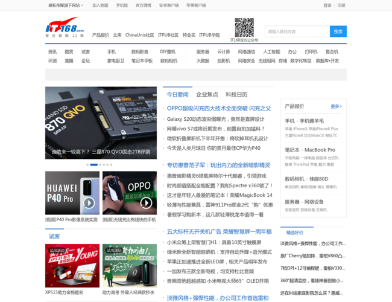The height and width of the screenshot is (302, 392).
Task: Open the 数码影音 channel
Action: pyautogui.click(x=140, y=51)
